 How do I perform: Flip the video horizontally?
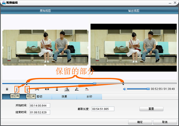[47, 89]
